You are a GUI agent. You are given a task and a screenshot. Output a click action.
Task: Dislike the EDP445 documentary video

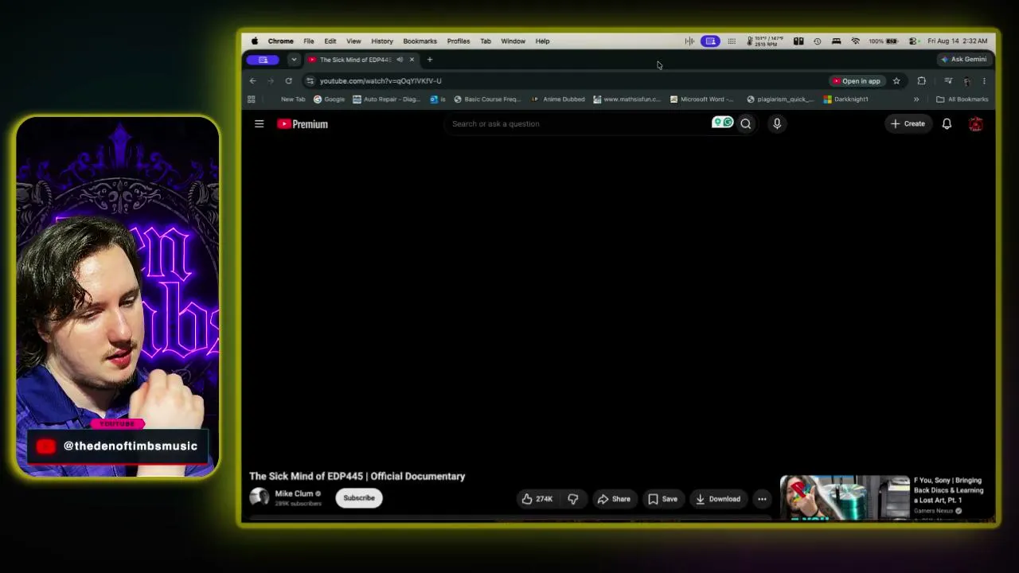[x=573, y=499]
